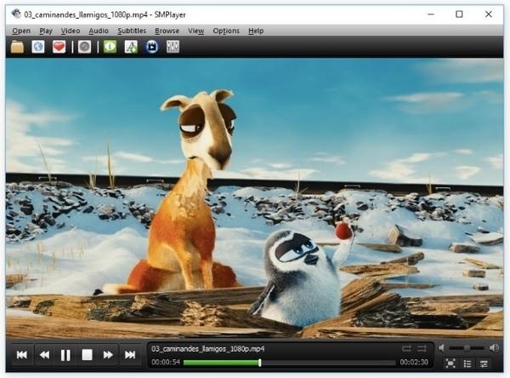Toggle shuffle mode in the display panel
This screenshot has height=378, width=510.
[422, 349]
